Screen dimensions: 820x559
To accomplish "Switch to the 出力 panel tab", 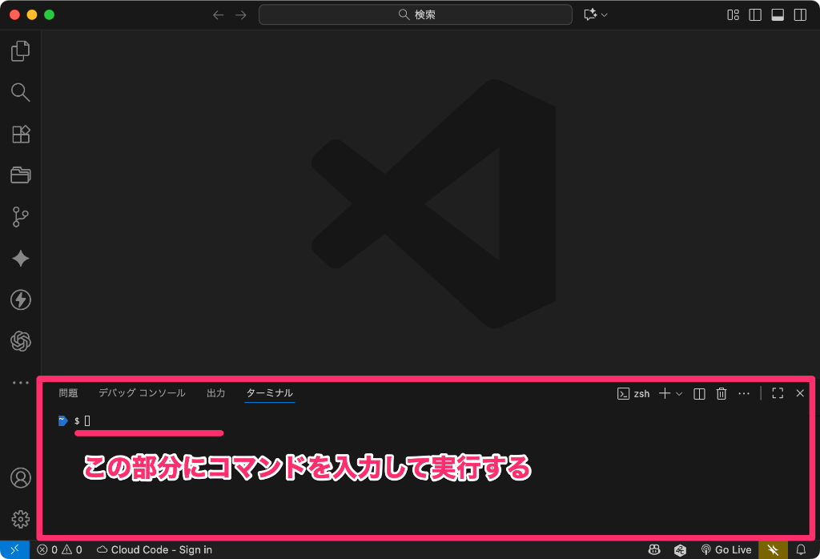I will pos(216,393).
